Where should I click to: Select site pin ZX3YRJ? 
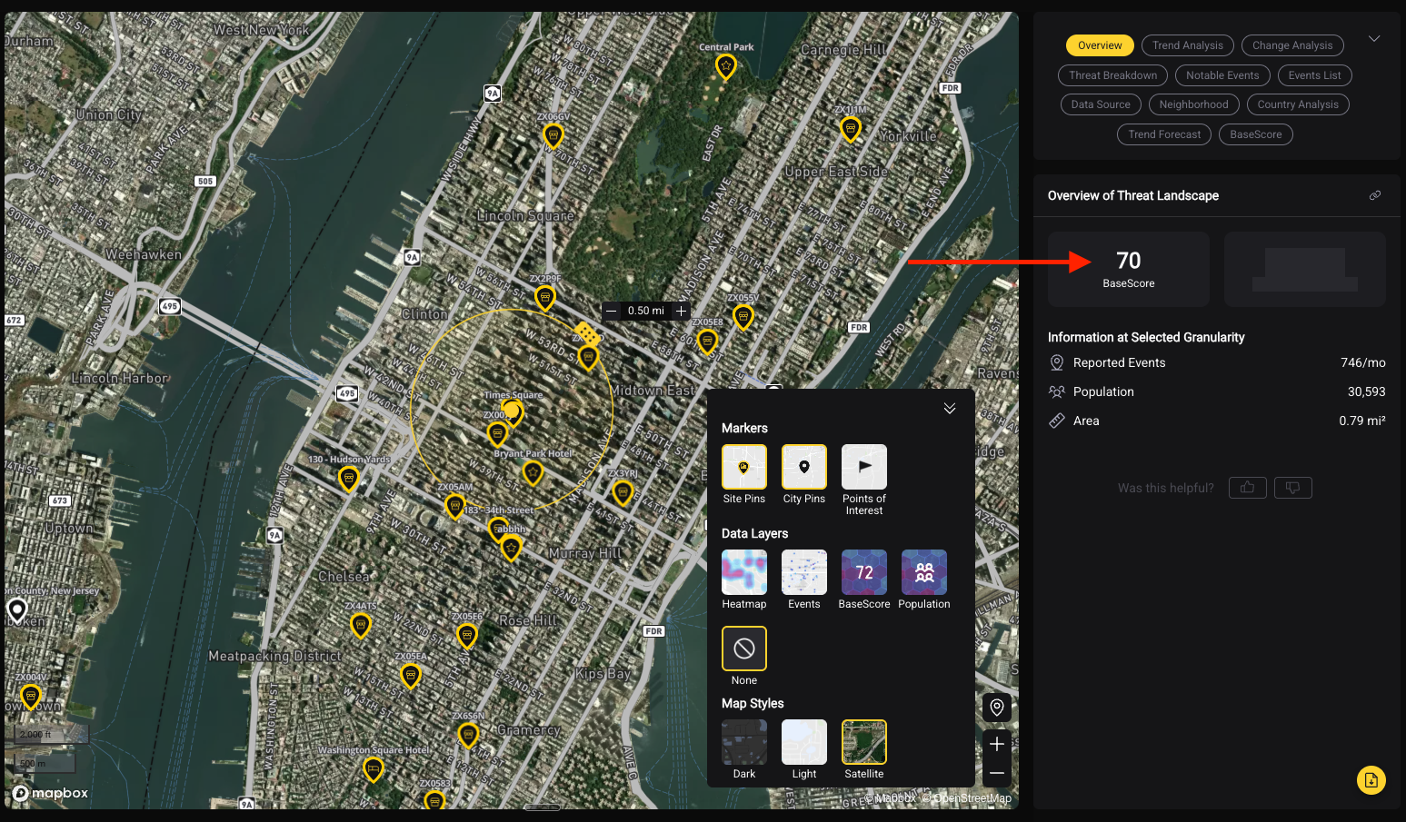pos(623,493)
